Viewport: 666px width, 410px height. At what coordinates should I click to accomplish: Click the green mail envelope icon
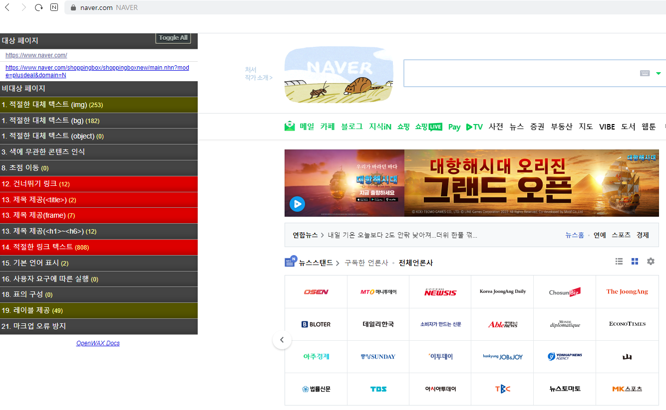pyautogui.click(x=290, y=127)
